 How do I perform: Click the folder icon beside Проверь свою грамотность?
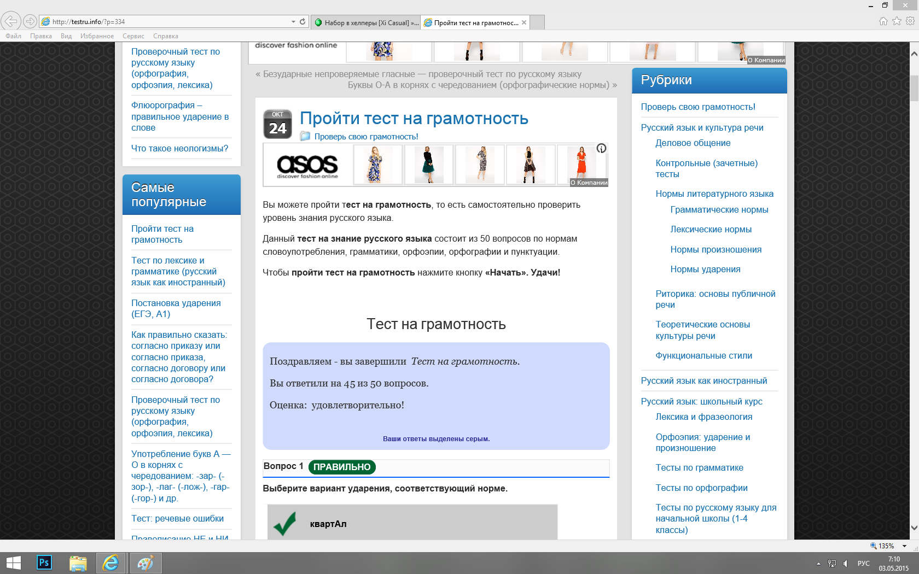pyautogui.click(x=305, y=137)
